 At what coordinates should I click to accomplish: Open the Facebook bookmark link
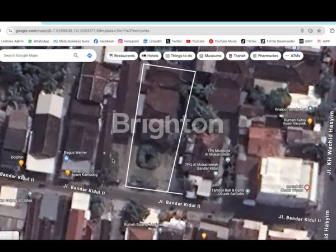point(104,41)
